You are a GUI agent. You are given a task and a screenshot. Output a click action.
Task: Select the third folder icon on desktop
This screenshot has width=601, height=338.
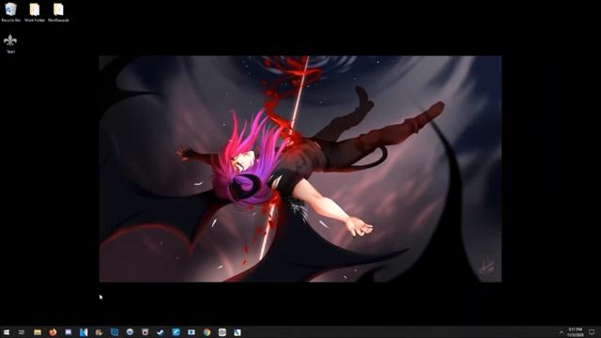click(x=58, y=12)
